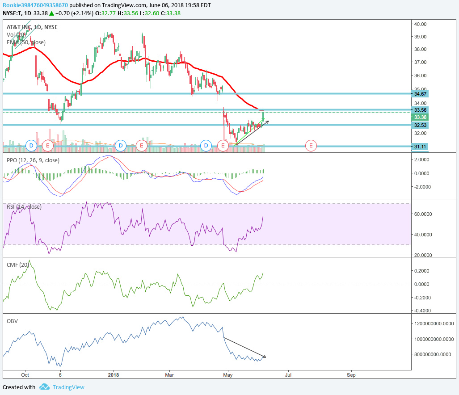Viewport: 459px width, 395px height.
Task: Click the L:32.60 low price in the header
Action: (x=150, y=13)
